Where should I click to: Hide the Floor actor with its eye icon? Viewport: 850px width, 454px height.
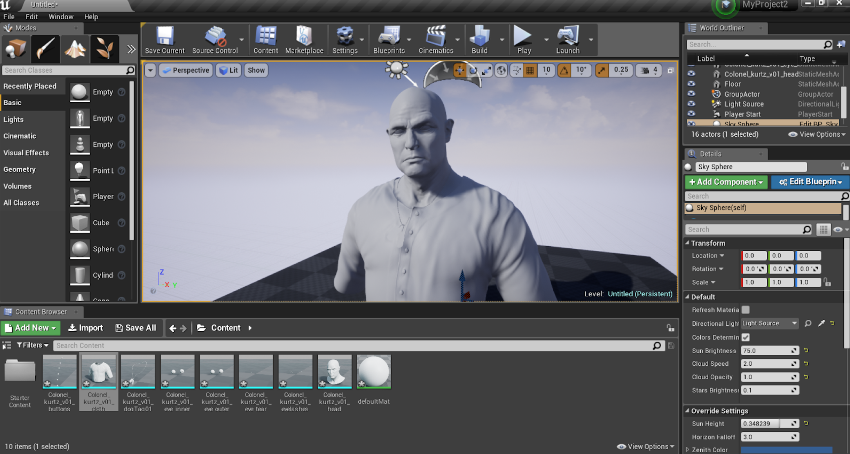pos(691,84)
